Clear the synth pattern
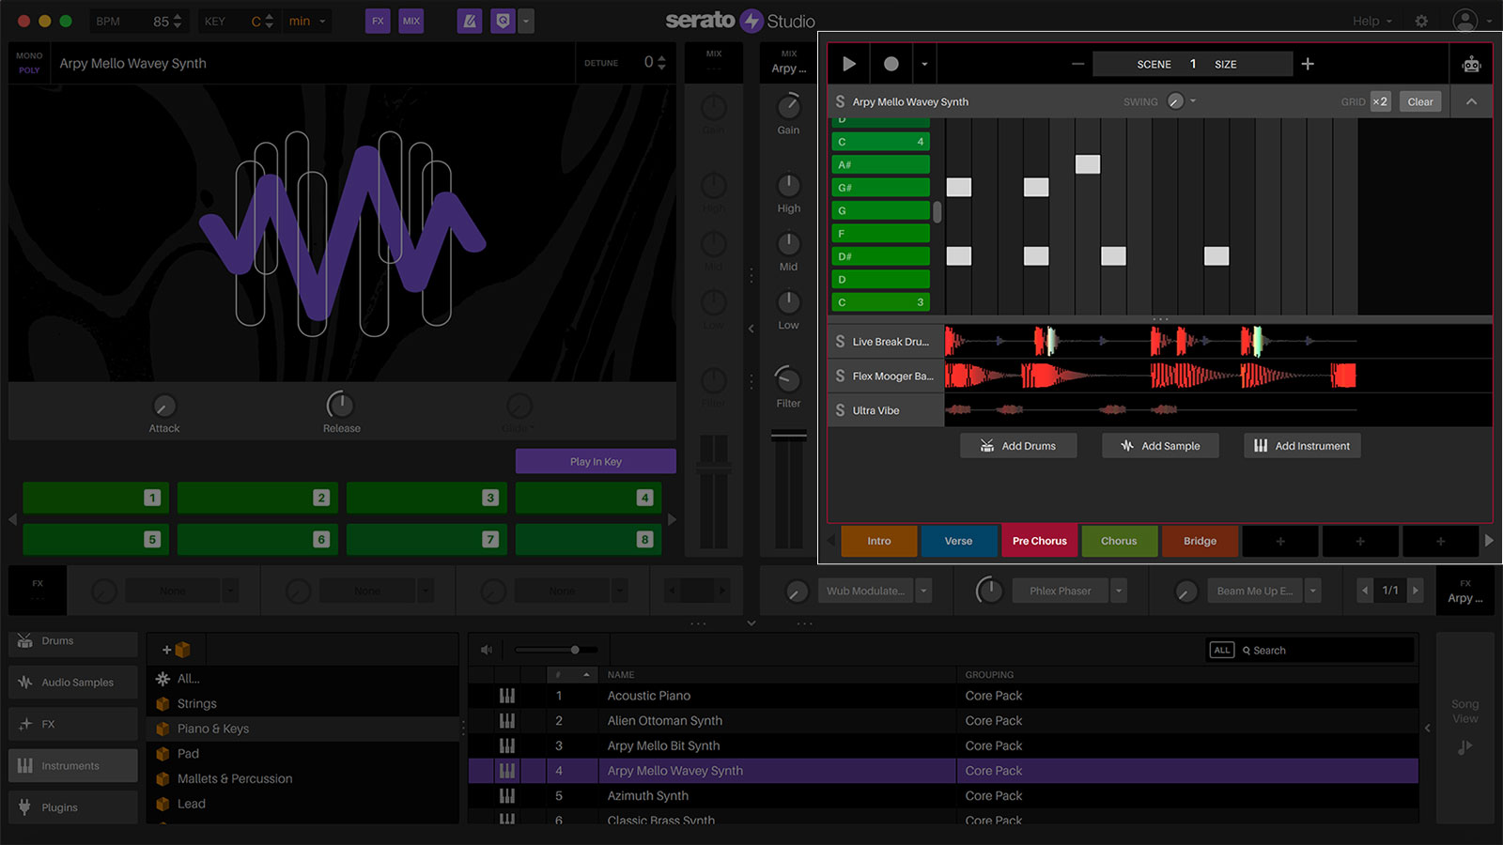 pos(1420,101)
